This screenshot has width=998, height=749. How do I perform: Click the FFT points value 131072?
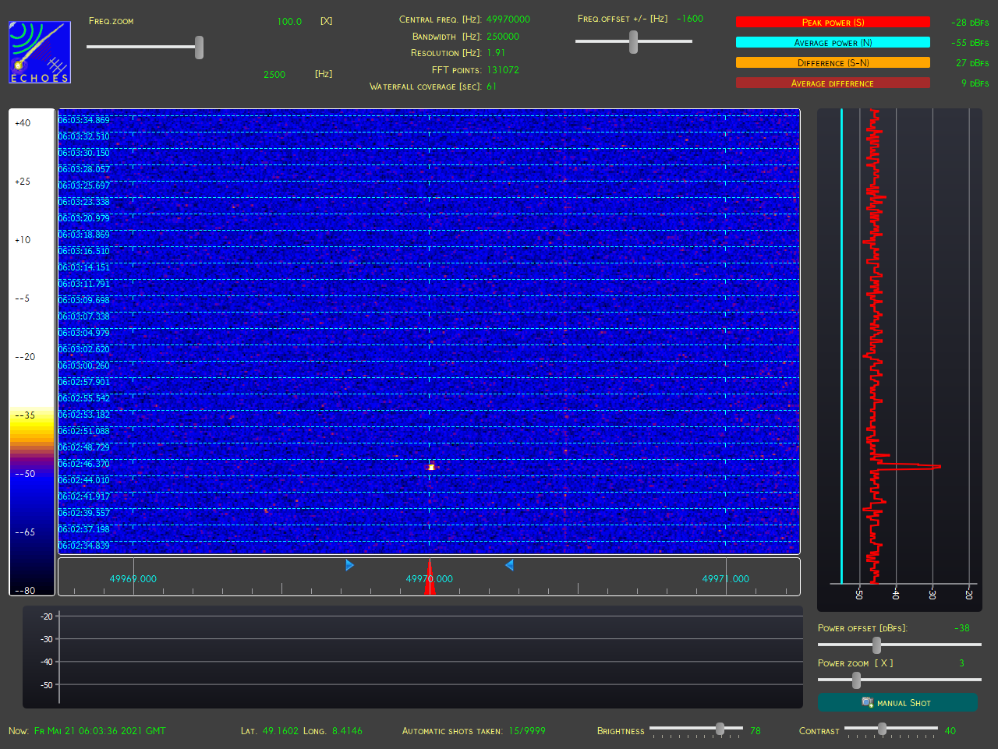[503, 70]
